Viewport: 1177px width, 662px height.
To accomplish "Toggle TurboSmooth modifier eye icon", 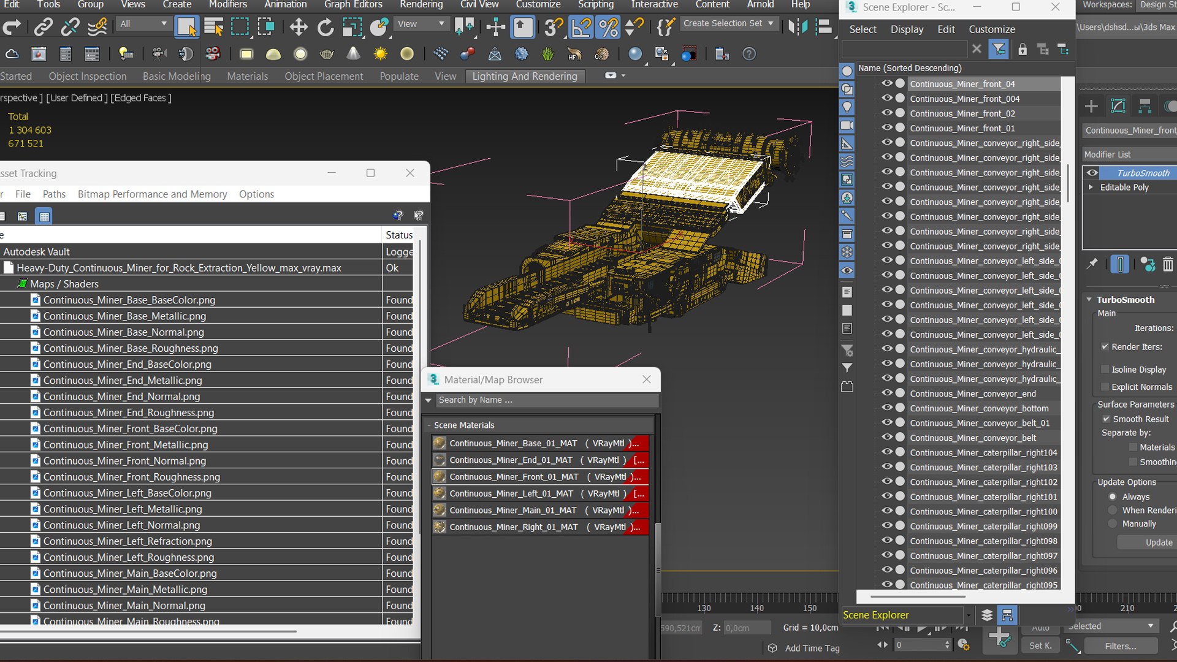I will [1092, 173].
